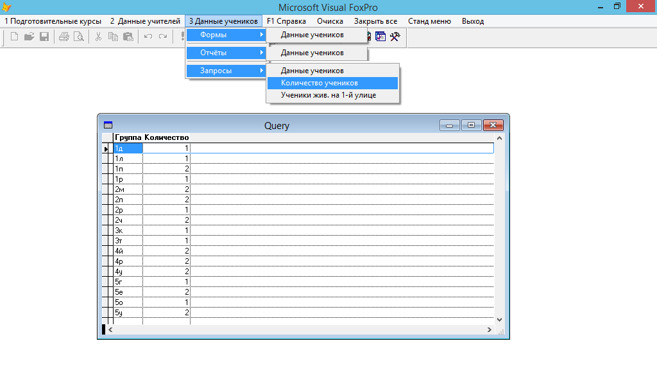The width and height of the screenshot is (657, 375).
Task: Click the Save diskette toolbar icon
Action: (44, 37)
